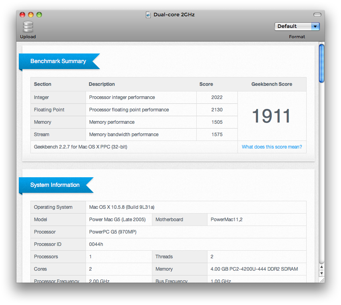Open the Default format dropdown
This screenshot has height=305, width=341.
tap(297, 26)
